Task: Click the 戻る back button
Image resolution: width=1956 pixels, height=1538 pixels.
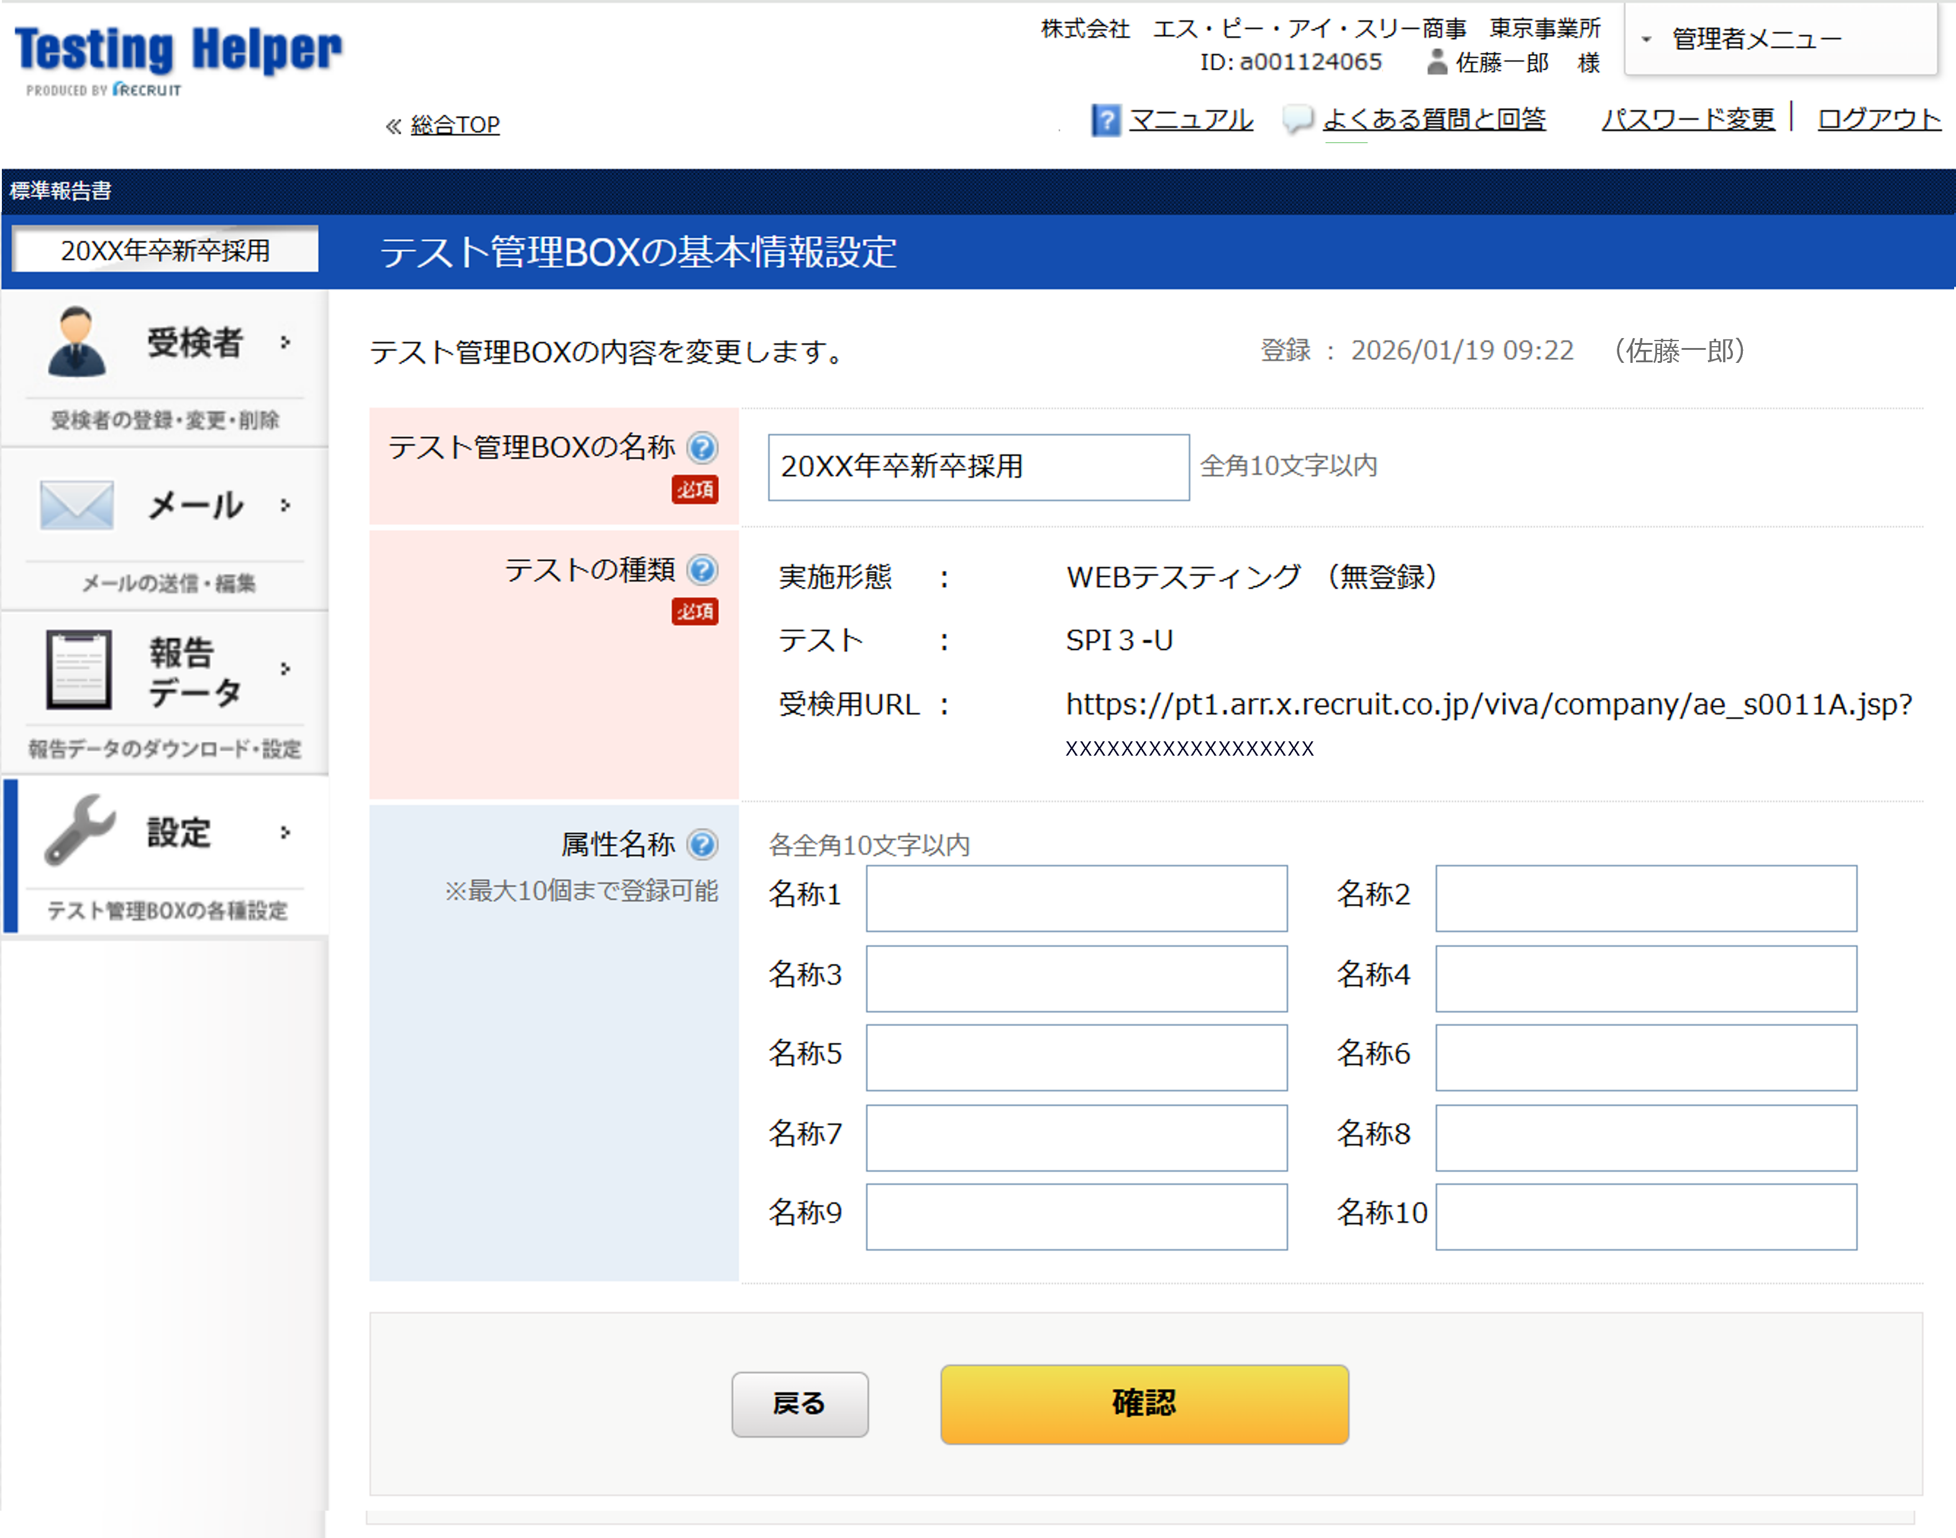Action: [799, 1404]
